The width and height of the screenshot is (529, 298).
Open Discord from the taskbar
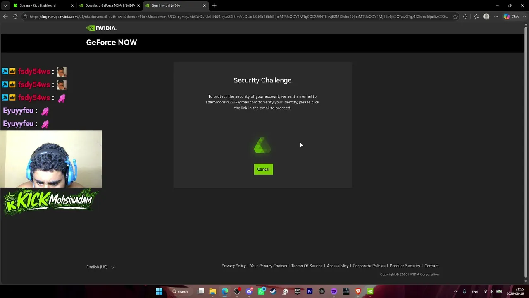(249, 291)
